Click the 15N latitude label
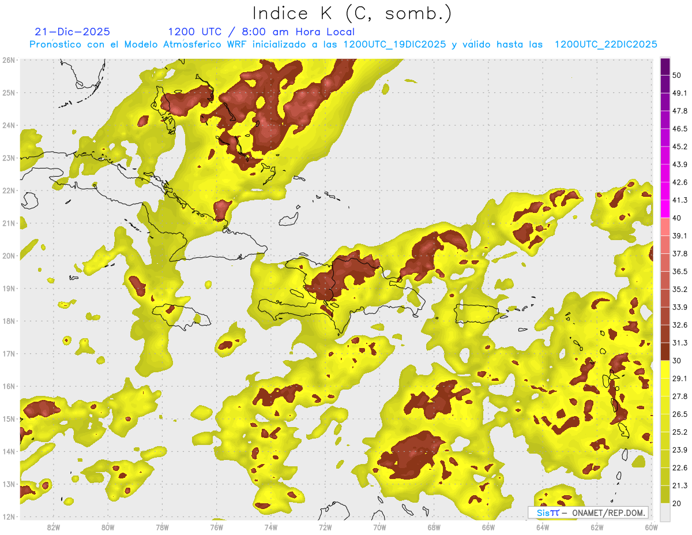The image size is (692, 535). (x=8, y=419)
